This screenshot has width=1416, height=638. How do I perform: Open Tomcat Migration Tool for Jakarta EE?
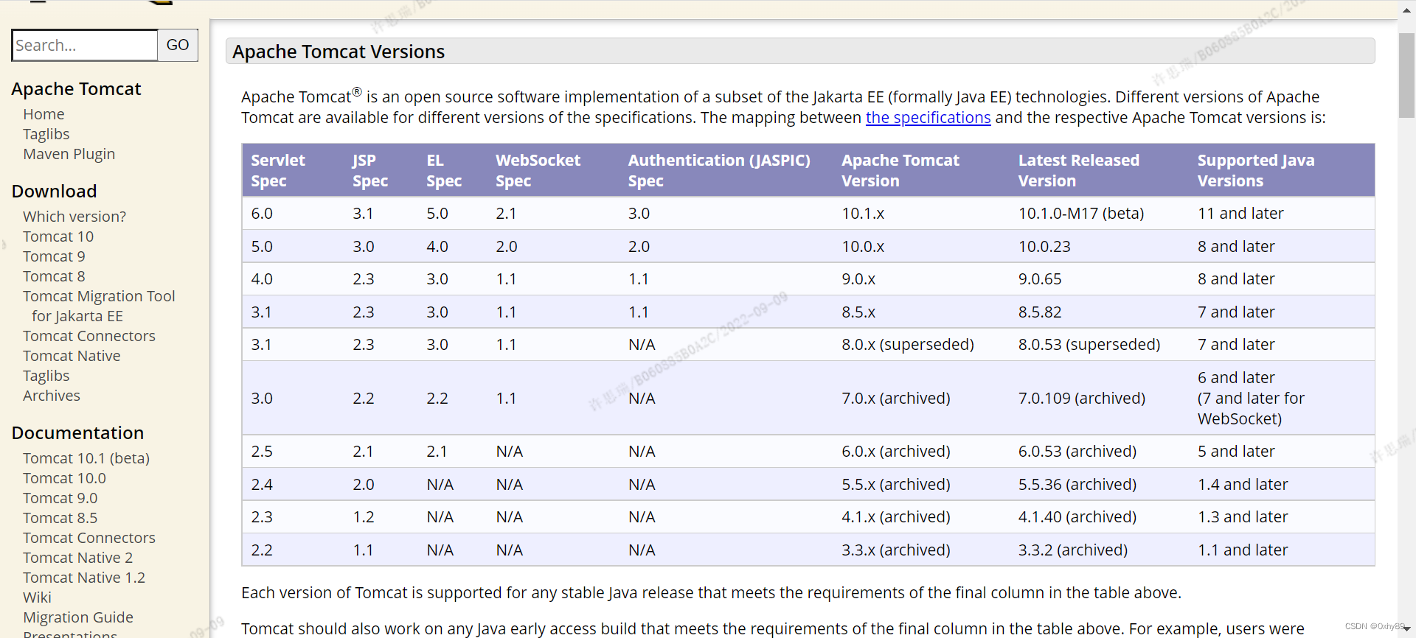click(x=99, y=306)
